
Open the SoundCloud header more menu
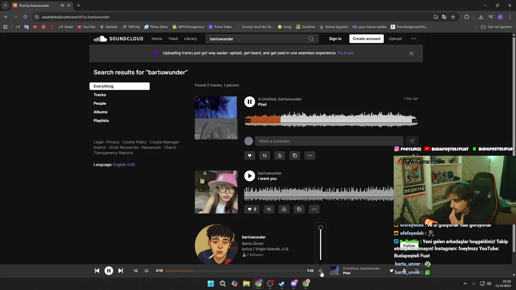[x=413, y=39]
